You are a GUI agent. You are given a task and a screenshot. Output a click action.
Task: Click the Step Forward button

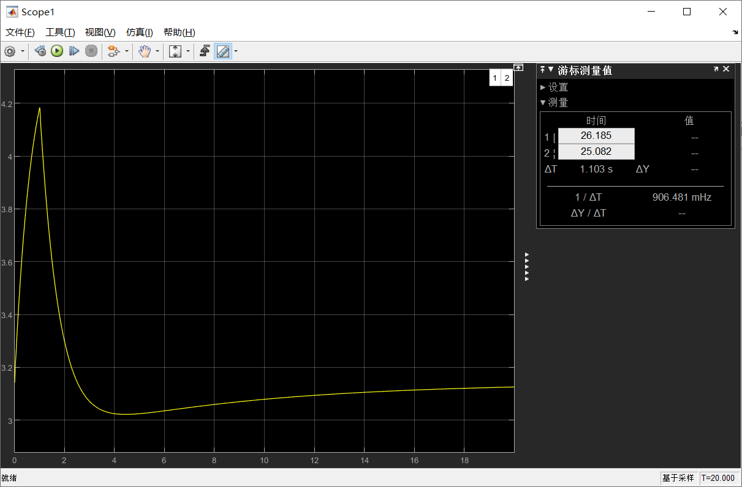click(x=74, y=51)
